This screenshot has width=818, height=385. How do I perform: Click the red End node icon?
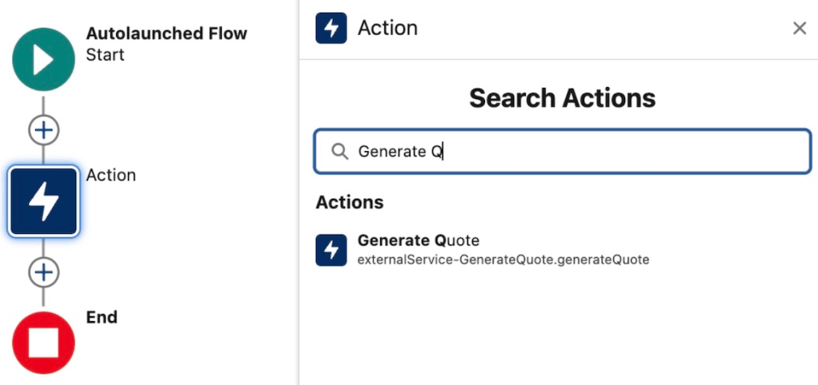click(43, 343)
